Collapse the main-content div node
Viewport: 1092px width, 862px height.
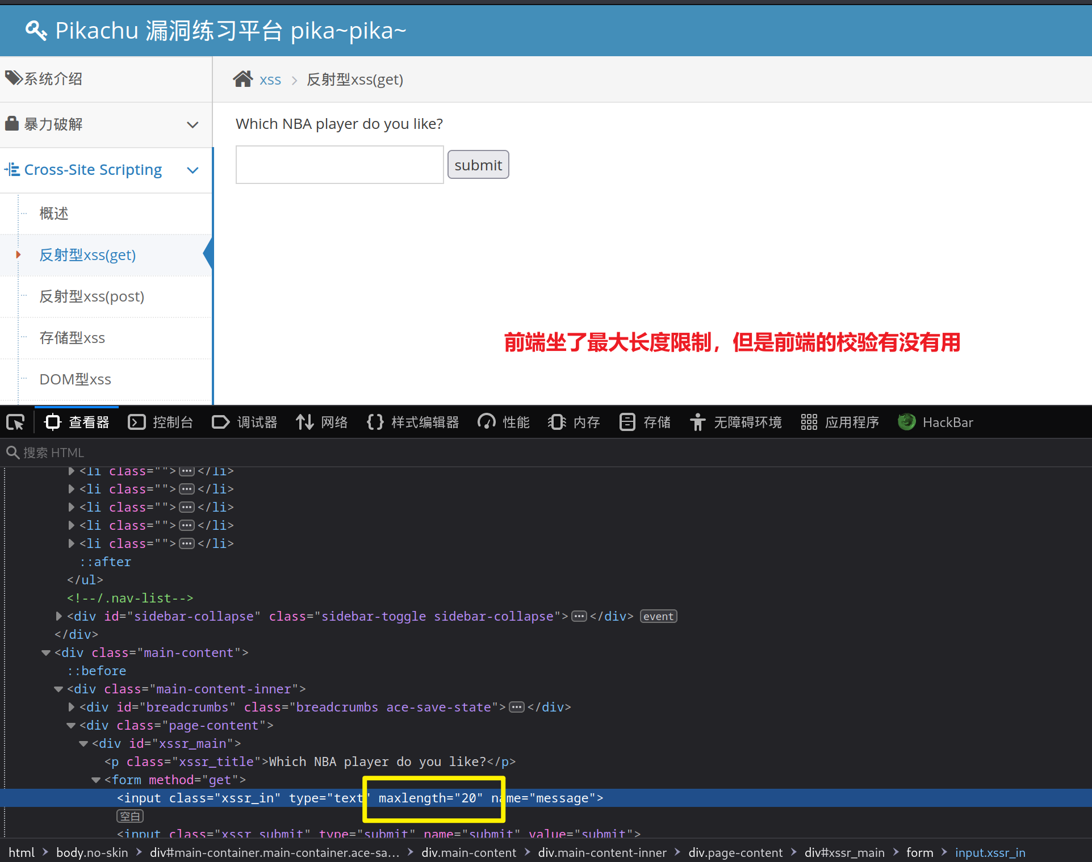(46, 652)
